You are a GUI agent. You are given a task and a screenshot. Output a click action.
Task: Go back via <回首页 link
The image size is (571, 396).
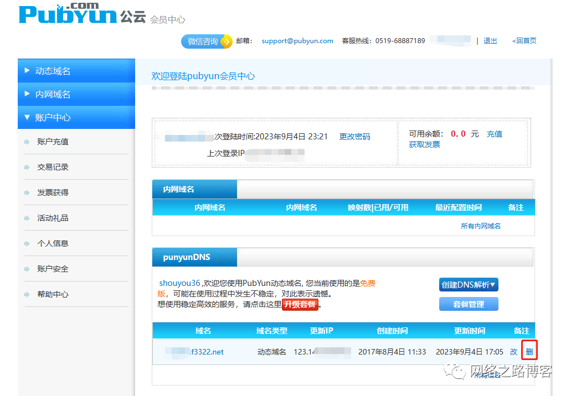[x=524, y=41]
